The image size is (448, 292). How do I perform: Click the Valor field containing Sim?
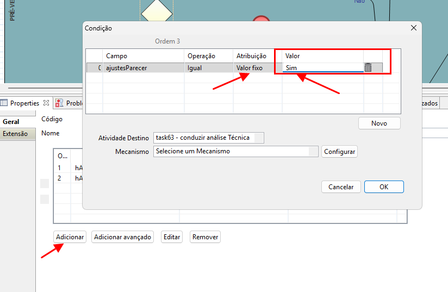point(322,68)
